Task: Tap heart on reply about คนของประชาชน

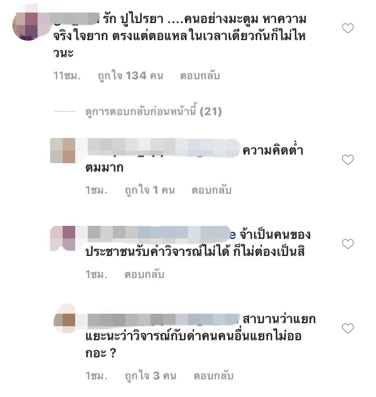Action: click(x=348, y=244)
